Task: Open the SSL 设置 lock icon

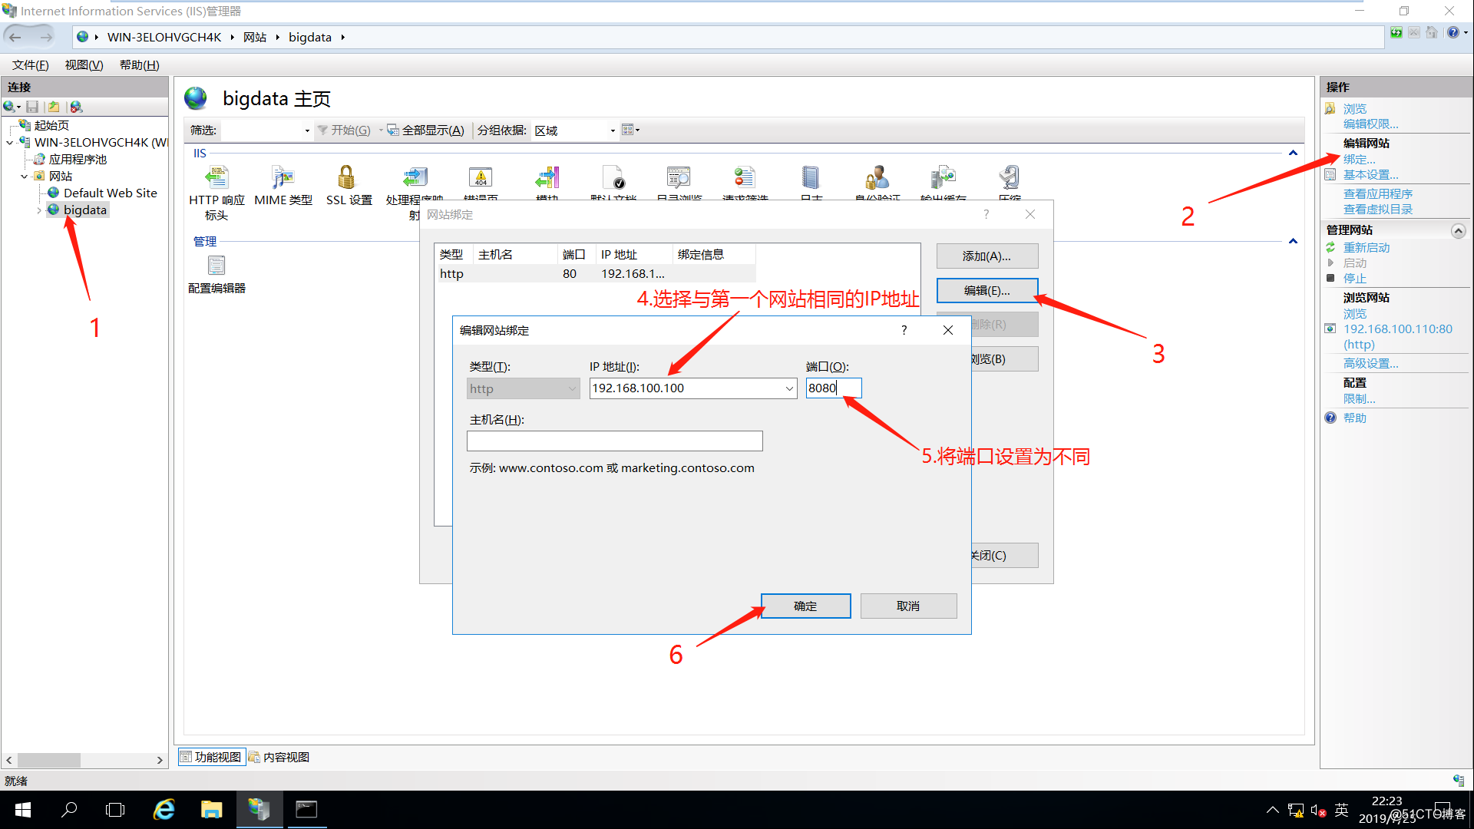Action: (347, 178)
